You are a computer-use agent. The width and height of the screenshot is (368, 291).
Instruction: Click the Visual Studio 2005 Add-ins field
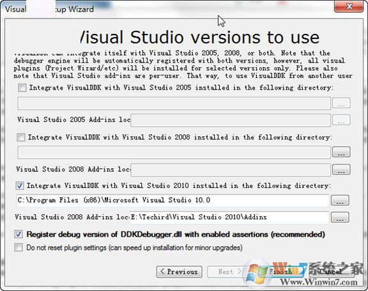pyautogui.click(x=231, y=120)
